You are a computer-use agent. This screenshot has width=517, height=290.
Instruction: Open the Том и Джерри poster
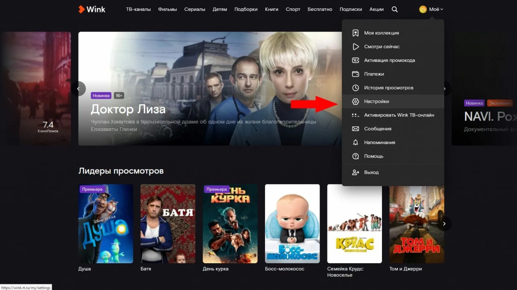[x=417, y=225]
